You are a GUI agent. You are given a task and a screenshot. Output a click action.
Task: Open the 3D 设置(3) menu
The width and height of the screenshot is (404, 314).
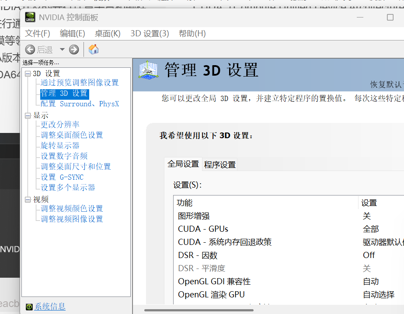click(x=150, y=34)
